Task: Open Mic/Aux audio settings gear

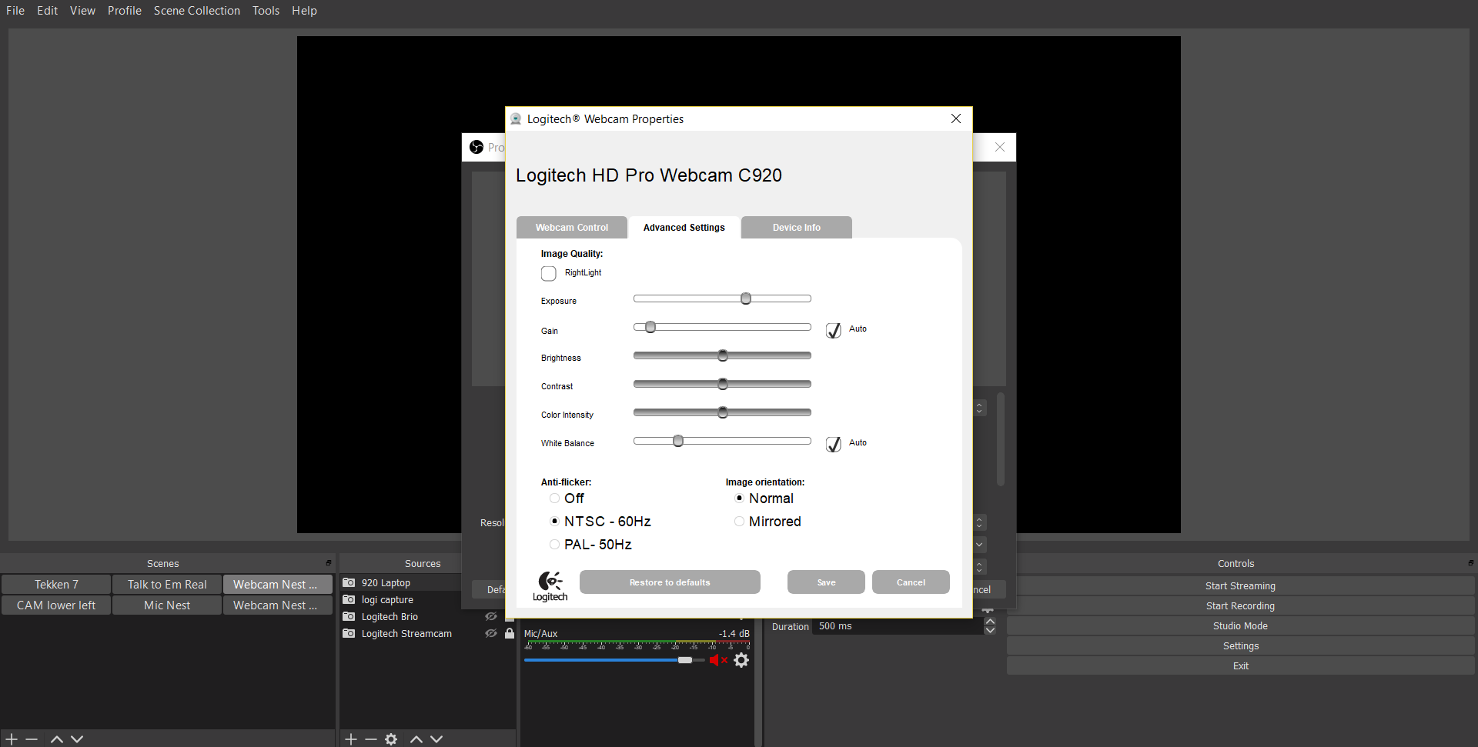Action: [x=741, y=660]
